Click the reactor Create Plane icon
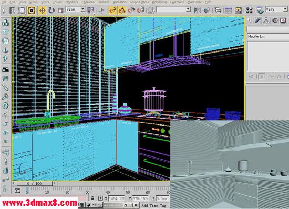Screen dimensions: 289x209 coord(5,70)
